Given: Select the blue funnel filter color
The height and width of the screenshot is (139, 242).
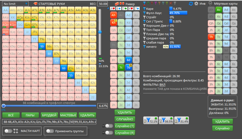Looking at the screenshot, I should click(x=145, y=3).
